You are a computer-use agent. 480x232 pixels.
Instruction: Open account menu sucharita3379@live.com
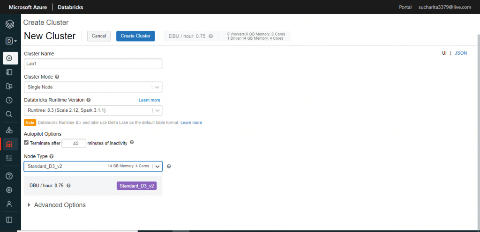pos(445,7)
